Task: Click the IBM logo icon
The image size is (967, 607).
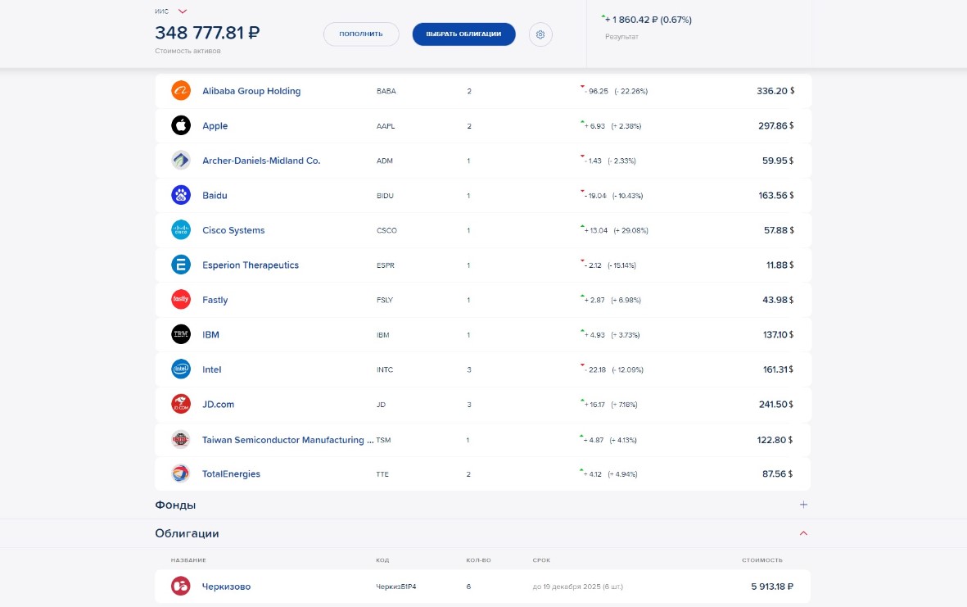Action: (181, 334)
